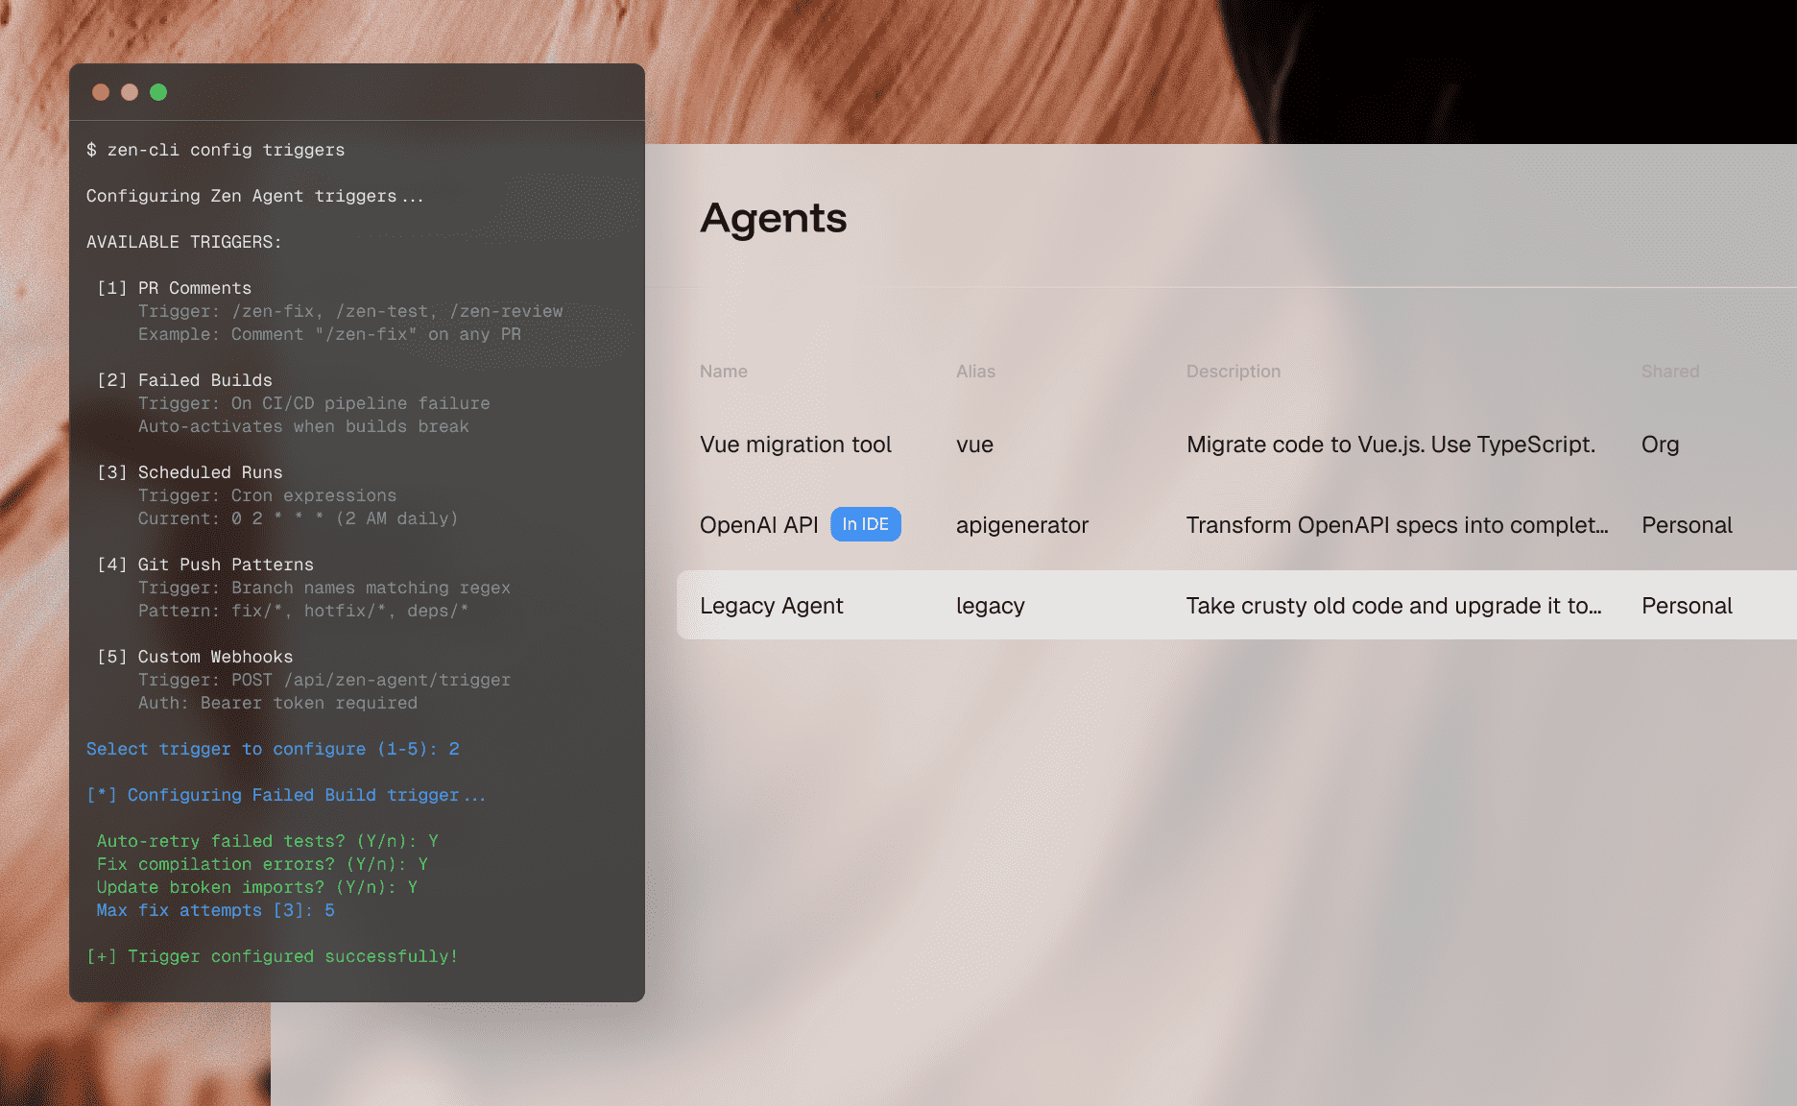Viewport: 1797px width, 1106px height.
Task: Select trigger option [1] PR Comments
Action: click(175, 288)
